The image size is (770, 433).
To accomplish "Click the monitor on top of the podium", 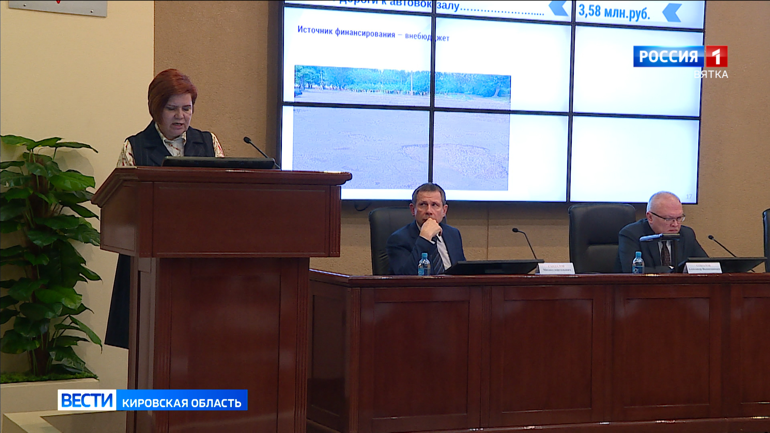I will point(219,162).
